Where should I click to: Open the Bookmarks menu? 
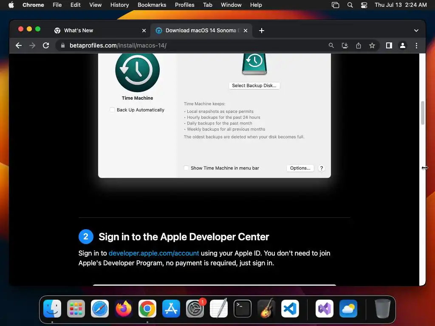coord(152,5)
